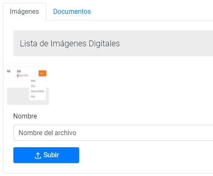Screen dimensions: 213x176
Task: Click the Subir upload button
Action: [x=46, y=155]
